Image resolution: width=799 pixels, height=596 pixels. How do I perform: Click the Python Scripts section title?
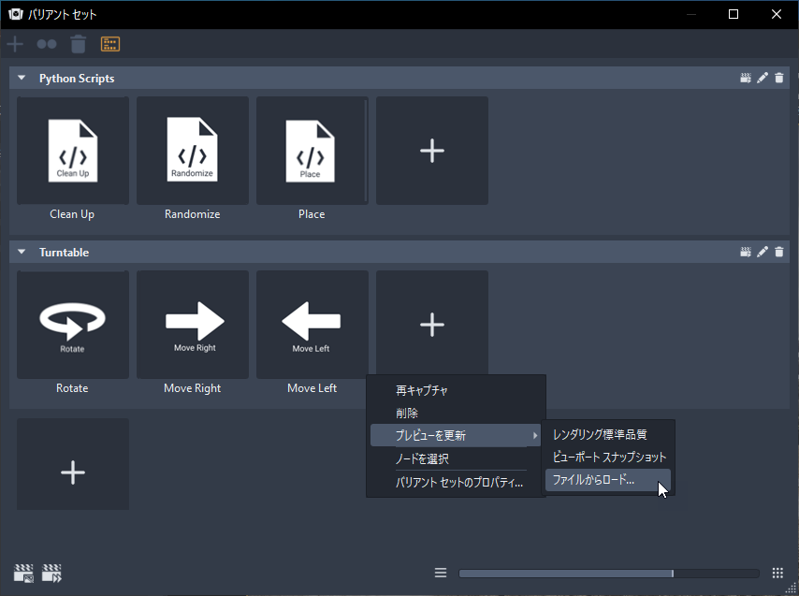click(x=77, y=79)
